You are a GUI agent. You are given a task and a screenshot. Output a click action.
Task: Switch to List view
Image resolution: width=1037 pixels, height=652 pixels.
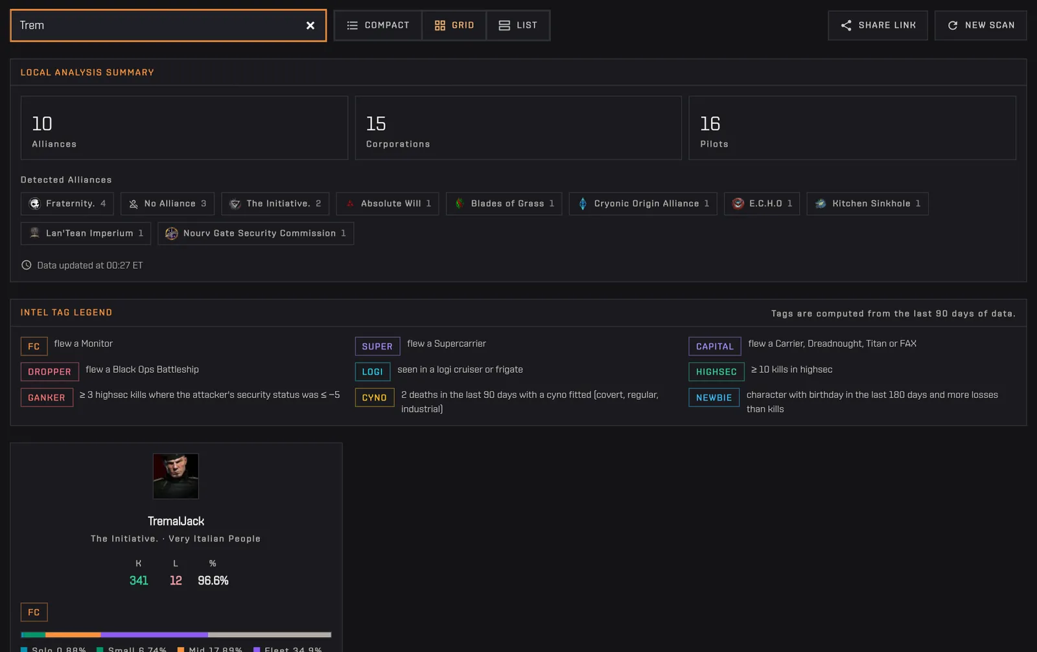(x=518, y=25)
